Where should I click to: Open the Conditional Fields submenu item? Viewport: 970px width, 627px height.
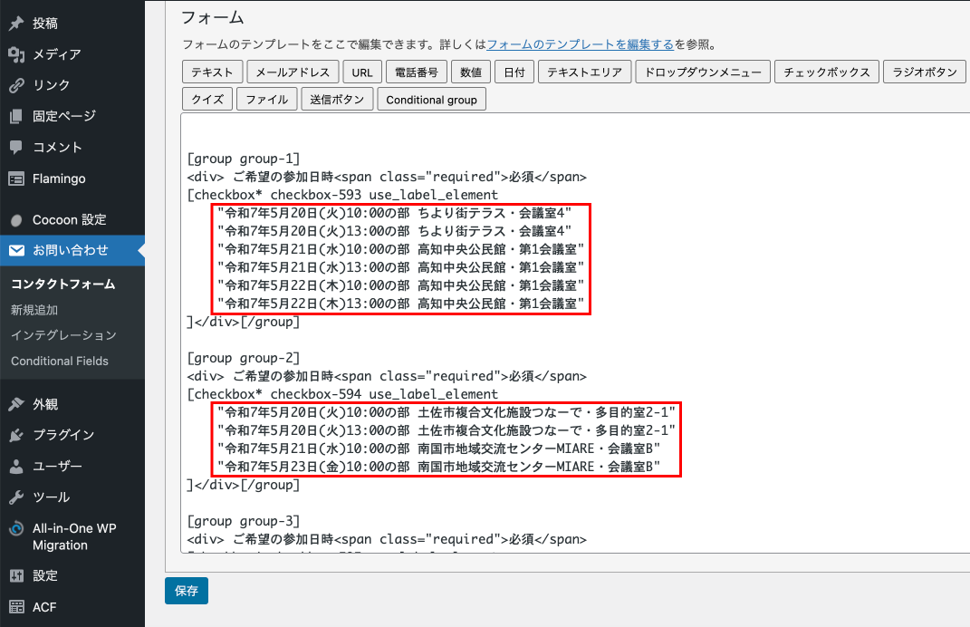pyautogui.click(x=60, y=361)
